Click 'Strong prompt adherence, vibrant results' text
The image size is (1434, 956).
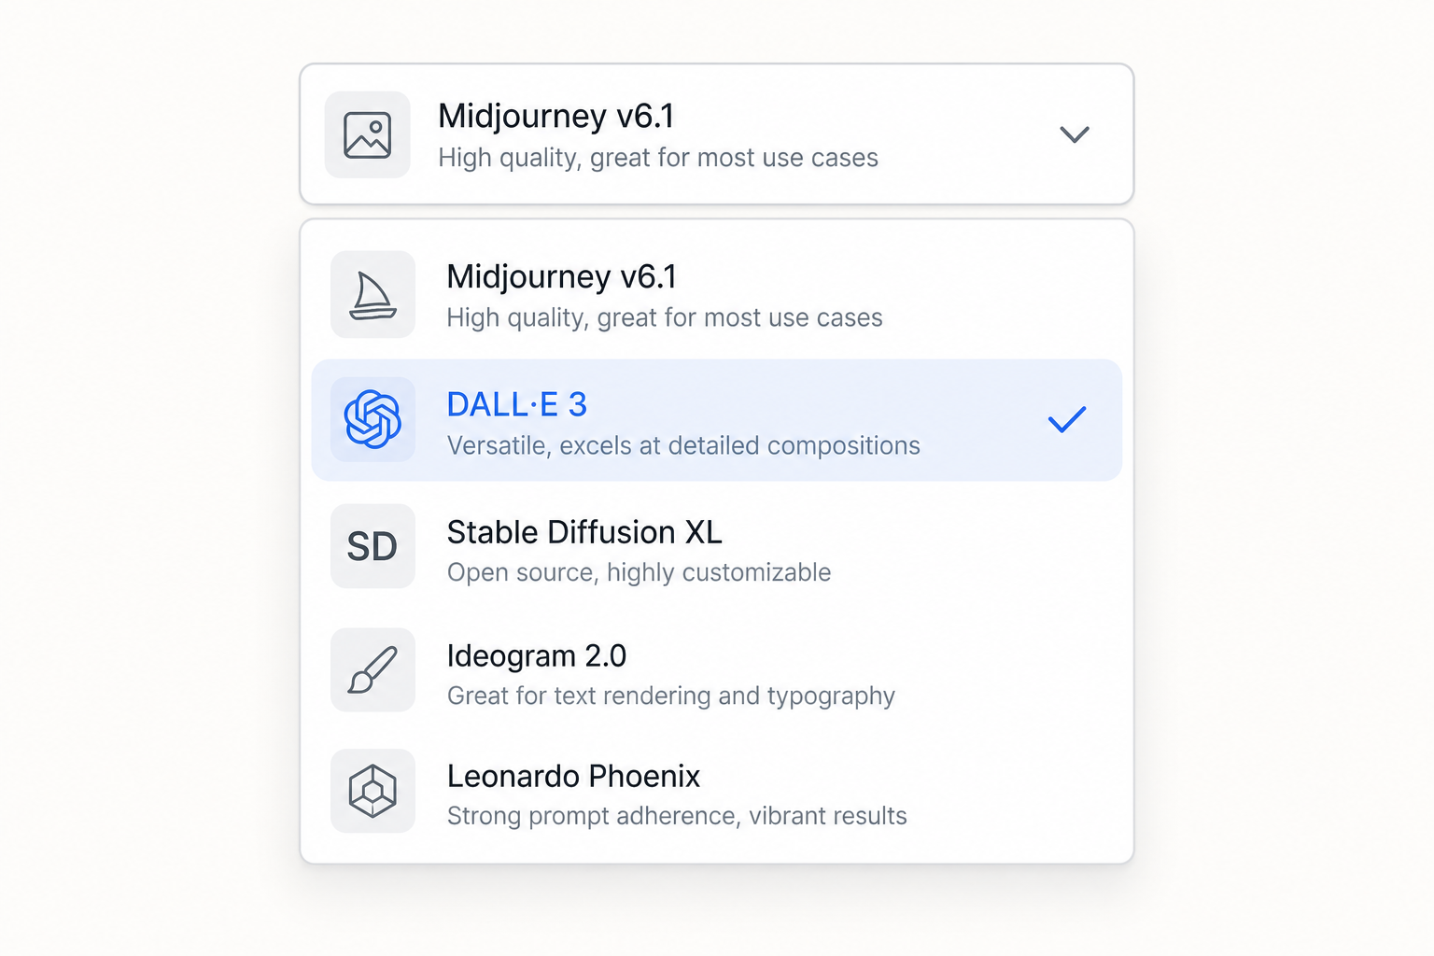[x=677, y=816]
